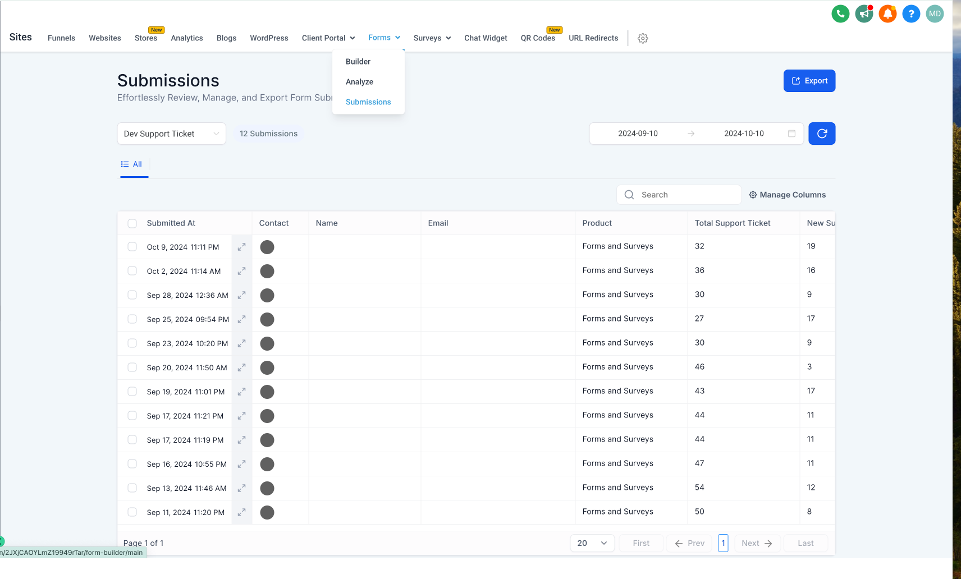Check the Oct 9, 2024 11:11 PM row checkbox
Viewport: 961px width, 579px height.
(132, 246)
